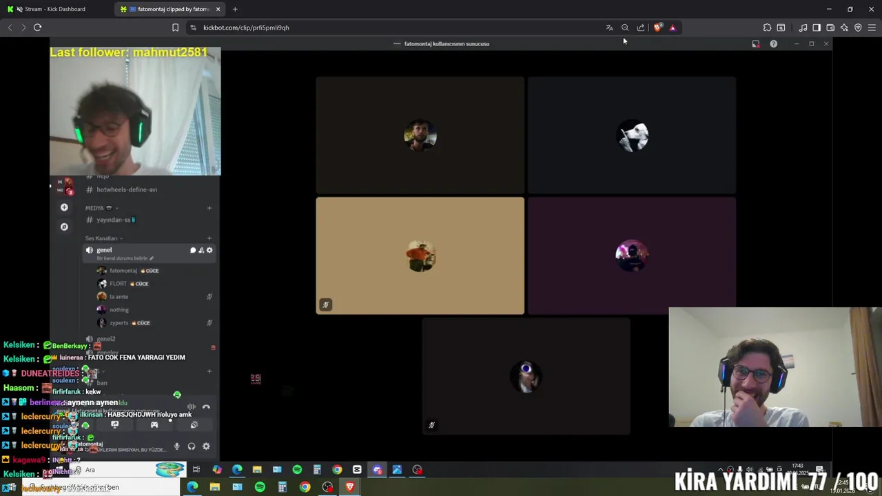882x496 pixels.
Task: Select the genel voice channel
Action: pos(147,253)
